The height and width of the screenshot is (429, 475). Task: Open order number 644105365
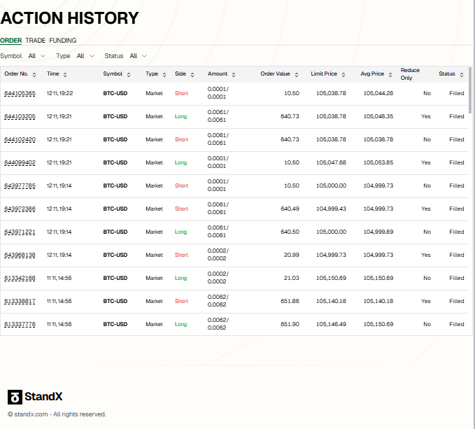coord(20,93)
